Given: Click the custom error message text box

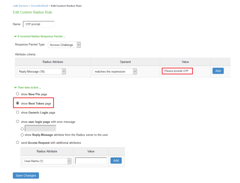Looking at the screenshot, I should [x=40, y=128].
